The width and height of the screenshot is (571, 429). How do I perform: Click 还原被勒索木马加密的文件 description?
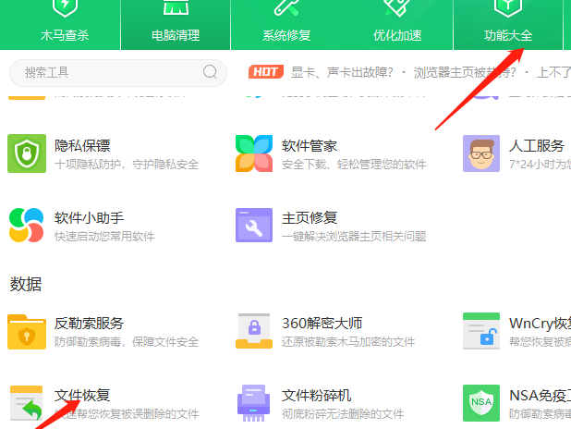(348, 341)
